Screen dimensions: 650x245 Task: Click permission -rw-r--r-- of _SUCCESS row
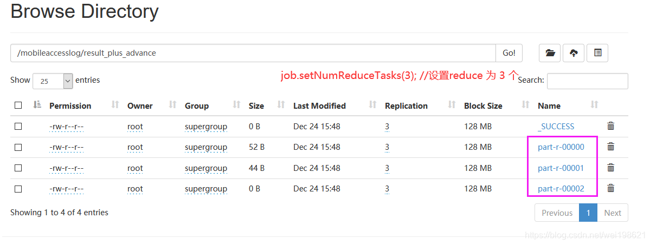[x=66, y=126]
